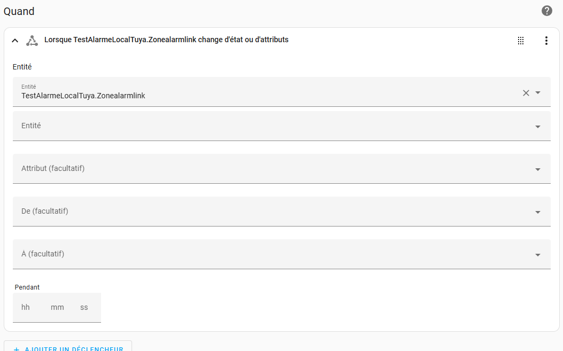Viewport: 563px width, 351px height.
Task: Click the trigger title starting with Lorsque
Action: coord(166,40)
